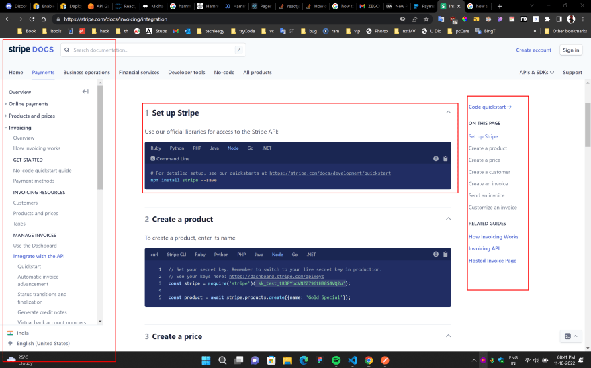Open Task View from the taskbar
The image size is (591, 368).
pos(238,360)
